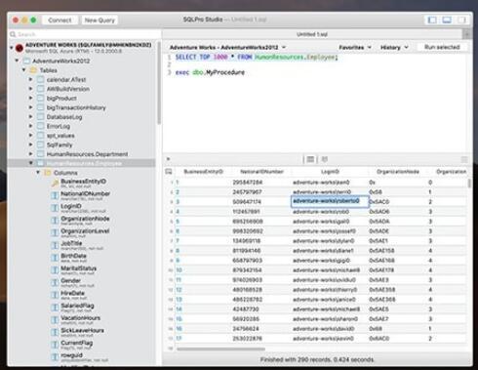Click the LoginID results column header
This screenshot has height=370, width=478.
pyautogui.click(x=330, y=172)
